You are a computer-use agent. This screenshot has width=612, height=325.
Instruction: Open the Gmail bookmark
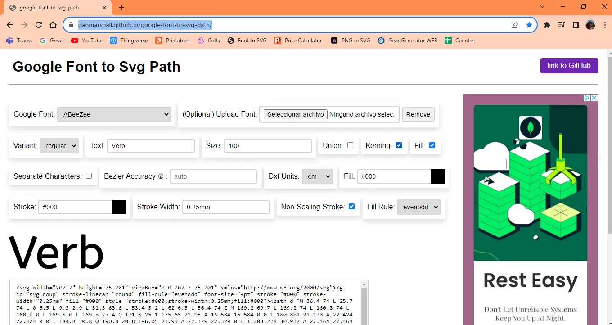point(52,41)
